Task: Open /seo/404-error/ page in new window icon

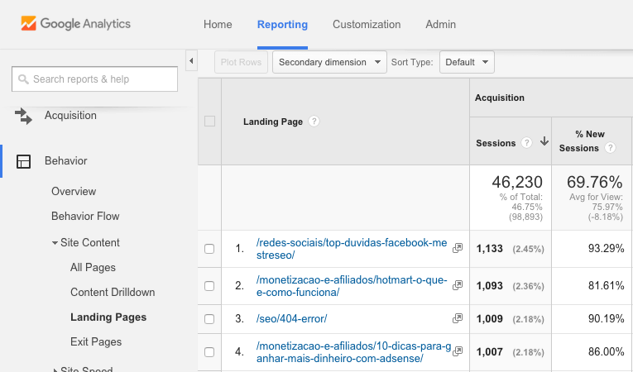Action: click(458, 318)
